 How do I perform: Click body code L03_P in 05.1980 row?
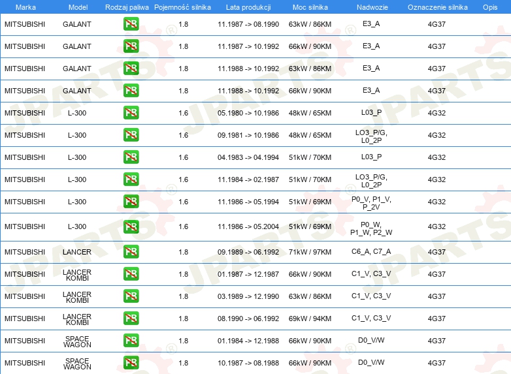click(x=371, y=112)
